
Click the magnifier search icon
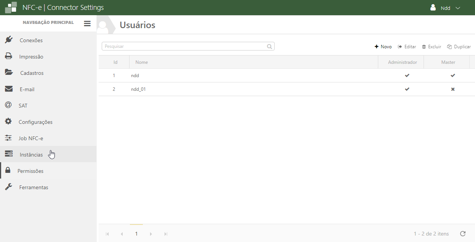pos(269,46)
